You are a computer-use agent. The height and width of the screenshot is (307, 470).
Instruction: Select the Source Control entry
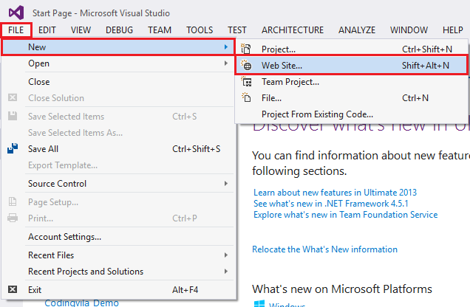point(117,184)
